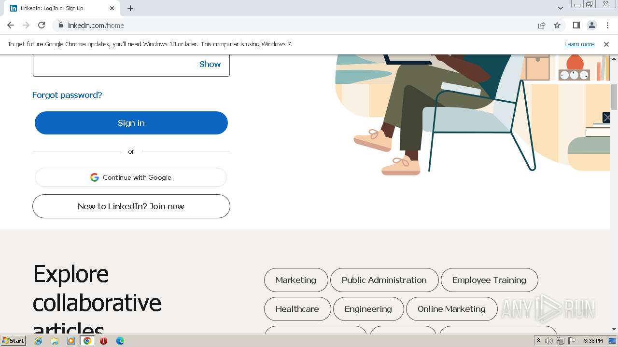
Task: Open a new tab with plus
Action: point(130,8)
